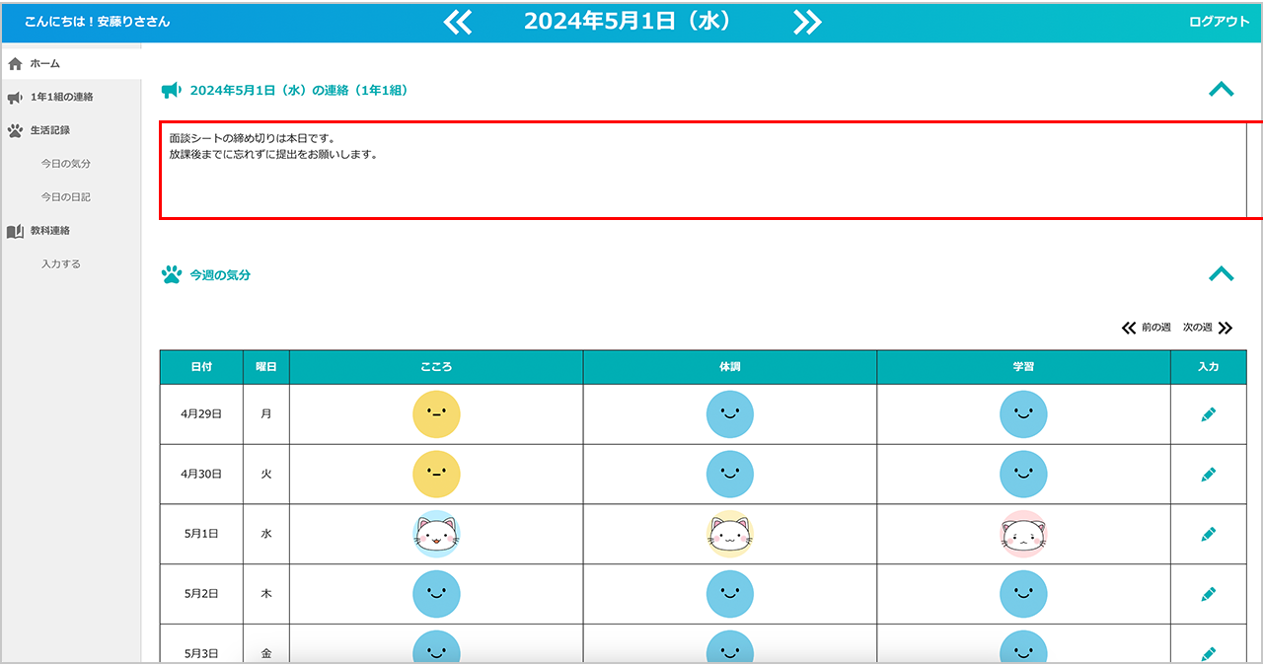The height and width of the screenshot is (666, 1263).
Task: Click the pencil edit icon for 5月1日
Action: (x=1208, y=534)
